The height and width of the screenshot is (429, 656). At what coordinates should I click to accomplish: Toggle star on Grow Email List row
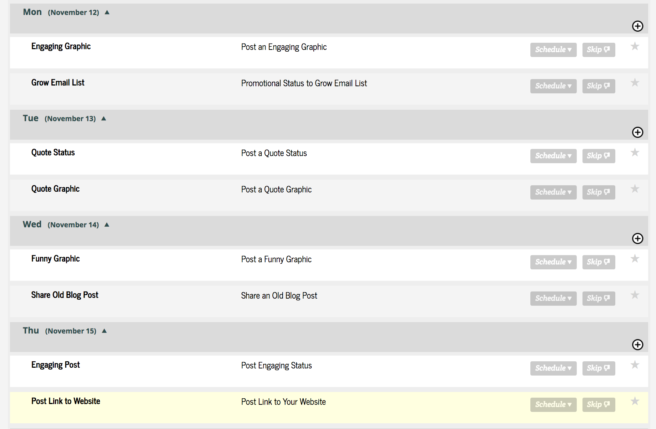[635, 83]
